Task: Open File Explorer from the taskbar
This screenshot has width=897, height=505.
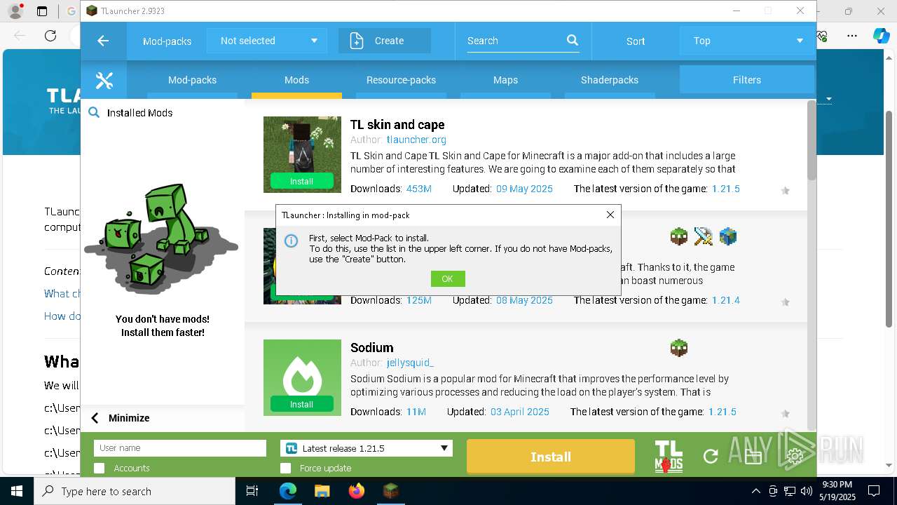Action: point(322,491)
